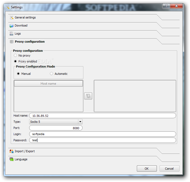This screenshot has width=190, height=182.
Task: Click the refresh proxy list icon button
Action: click(x=88, y=96)
